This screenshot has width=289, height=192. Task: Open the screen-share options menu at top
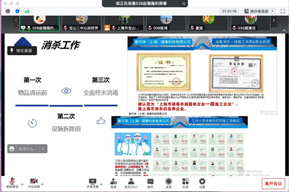pyautogui.click(x=184, y=3)
